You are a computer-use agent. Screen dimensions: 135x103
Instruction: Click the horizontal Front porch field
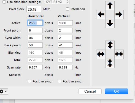tap(35, 30)
